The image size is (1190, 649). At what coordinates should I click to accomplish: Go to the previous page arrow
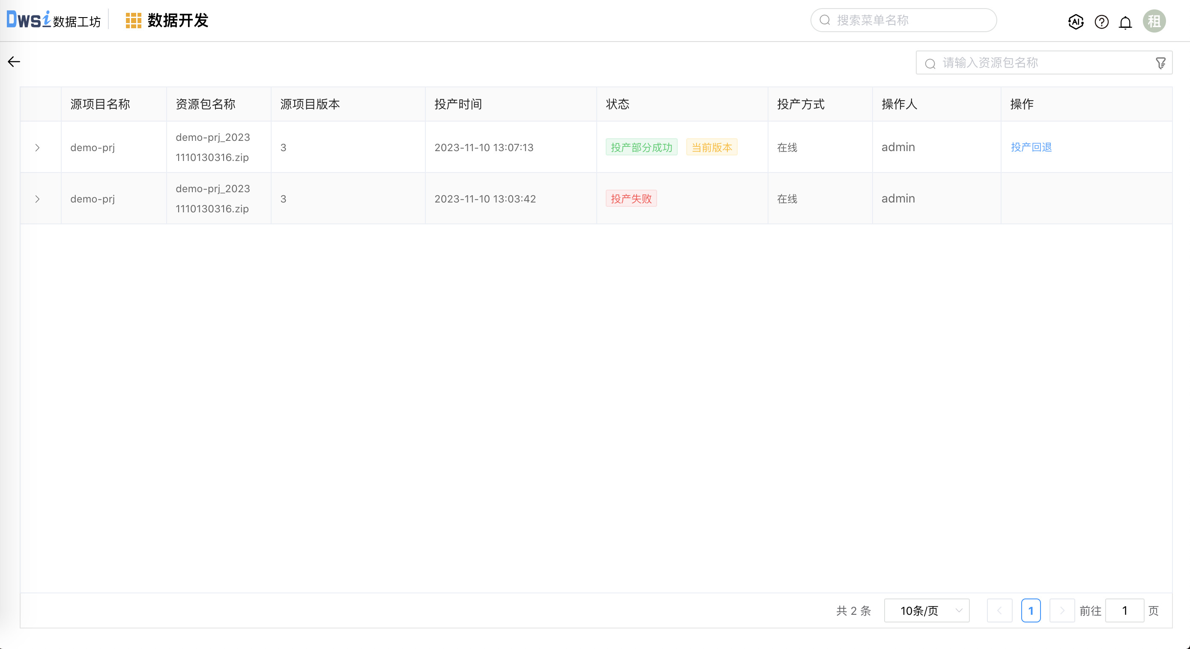[x=999, y=610]
